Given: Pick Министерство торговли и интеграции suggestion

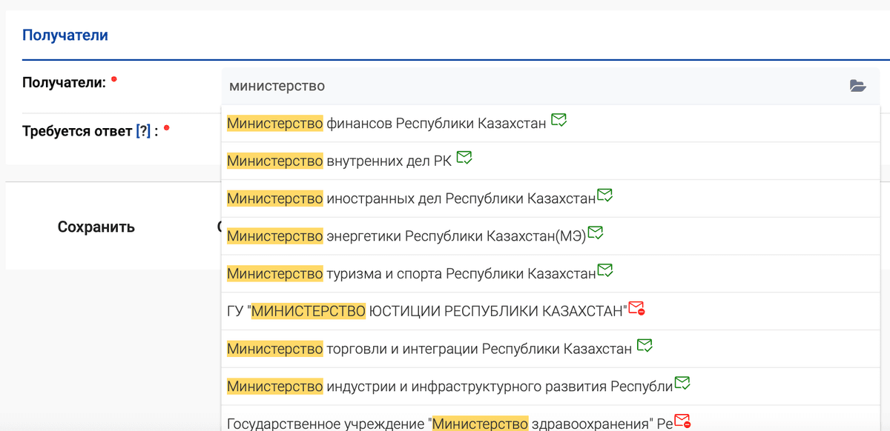Looking at the screenshot, I should click(429, 349).
